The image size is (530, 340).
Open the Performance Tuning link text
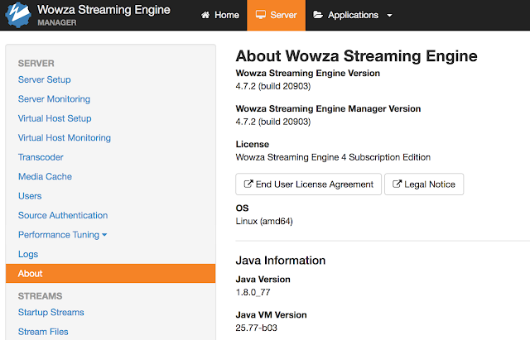[x=59, y=235]
